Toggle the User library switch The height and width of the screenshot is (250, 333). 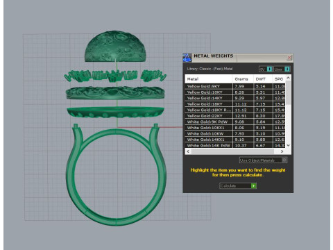282,69
